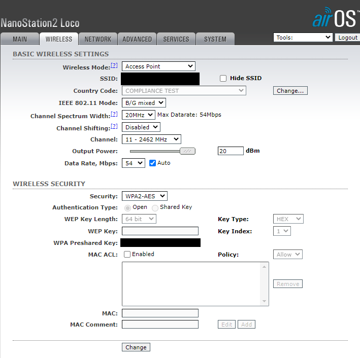Click the WPA Preshared Key field
Viewport: 360px width, 358px height.
[x=160, y=243]
